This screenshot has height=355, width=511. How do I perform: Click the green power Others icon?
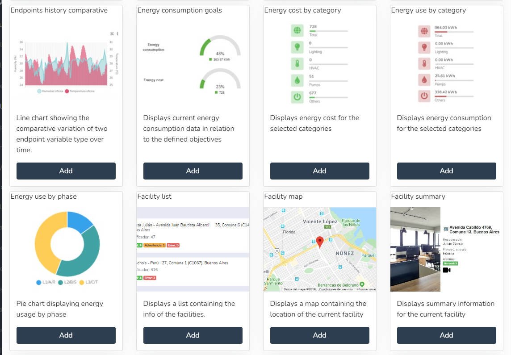click(297, 96)
